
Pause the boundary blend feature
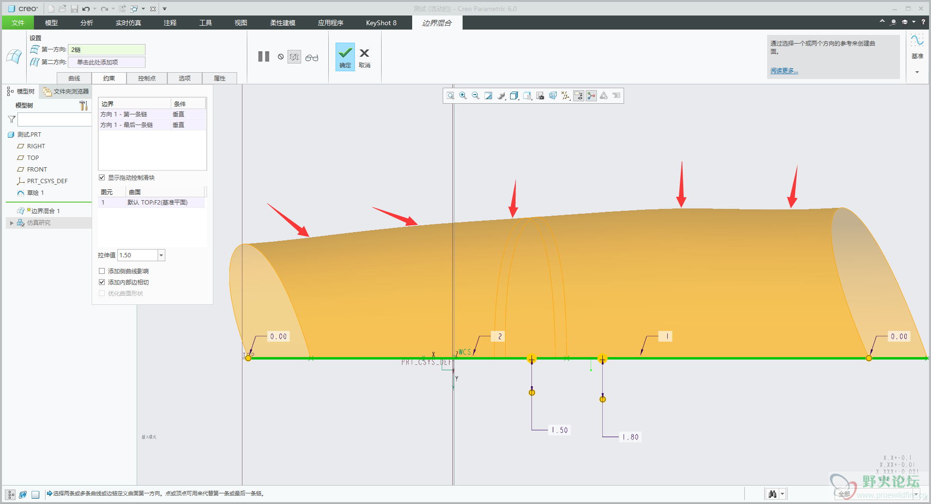click(x=264, y=57)
